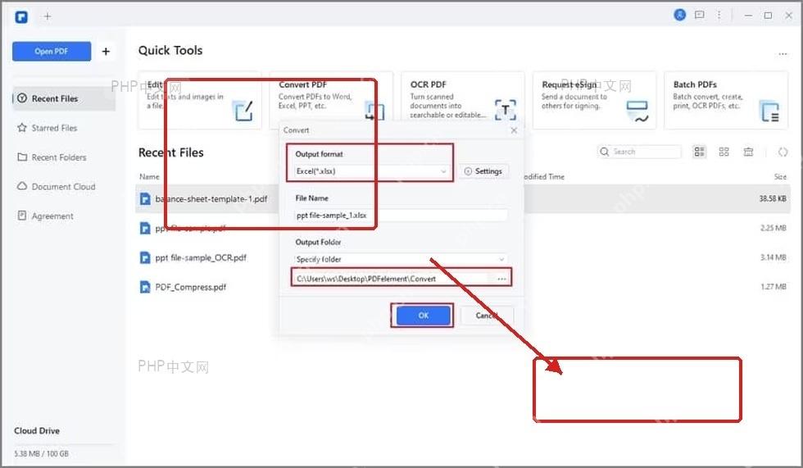Open the Edit quick tool card

tap(200, 100)
